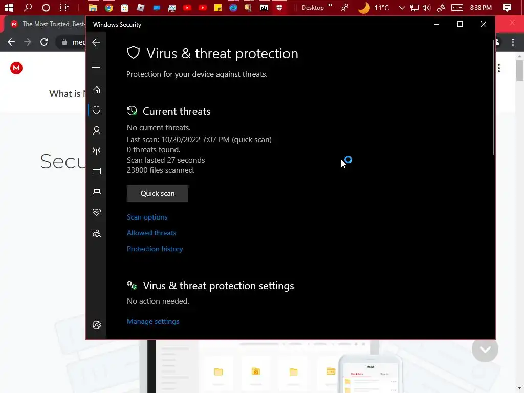Viewport: 524px width, 393px height.
Task: Open volume control tray icon
Action: 426,8
